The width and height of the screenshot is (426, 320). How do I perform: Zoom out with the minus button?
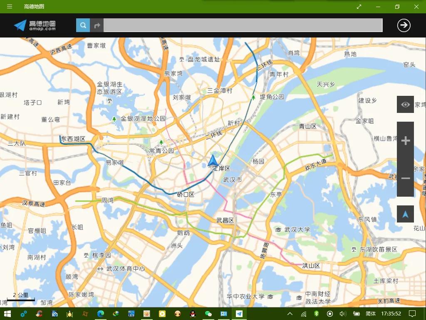(x=405, y=178)
